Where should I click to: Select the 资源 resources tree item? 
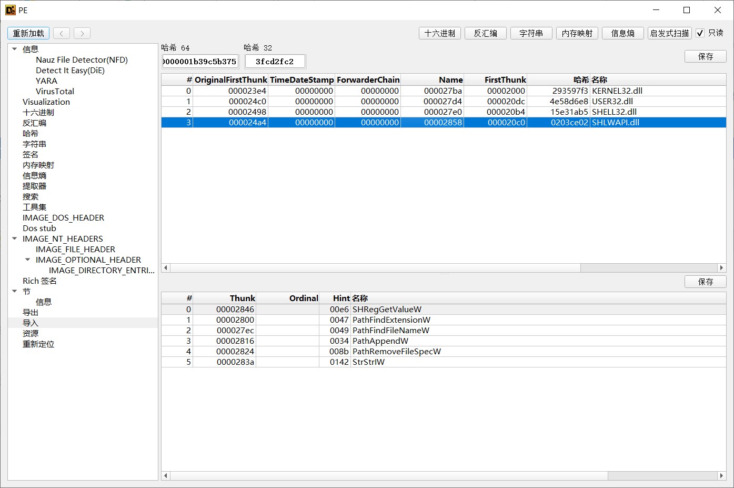coord(31,333)
